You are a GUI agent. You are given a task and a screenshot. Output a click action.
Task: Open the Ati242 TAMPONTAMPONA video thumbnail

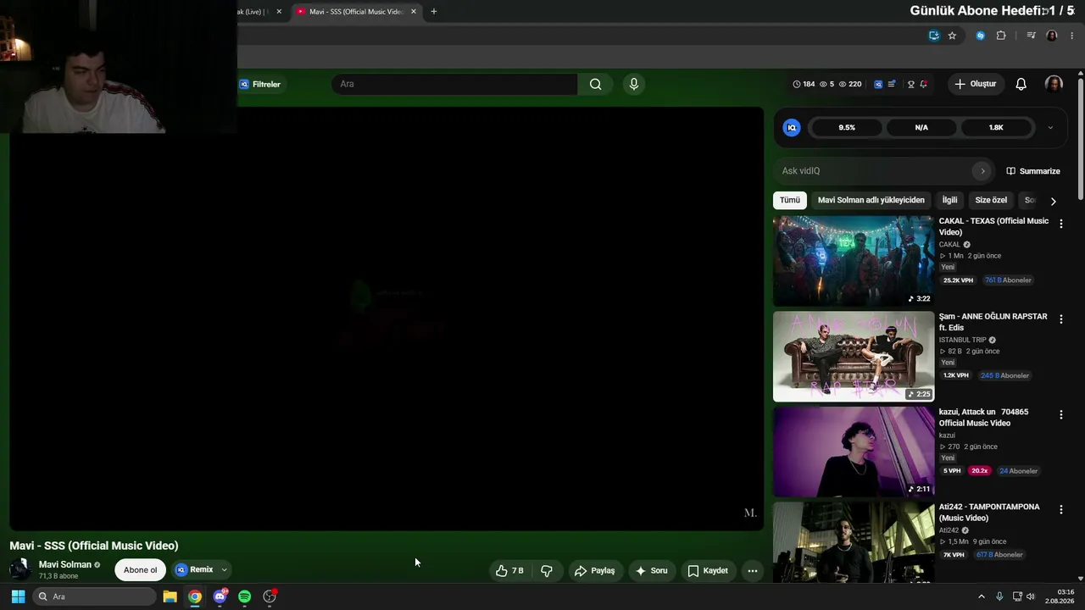coord(854,542)
